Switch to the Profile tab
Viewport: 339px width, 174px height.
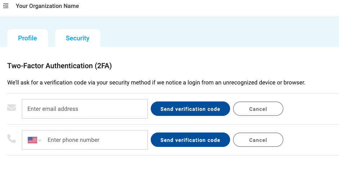pos(27,38)
